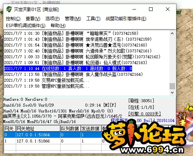The width and height of the screenshot is (193, 156).
Task: Open the ESP单机调试插件(S) menu
Action: coord(26,26)
